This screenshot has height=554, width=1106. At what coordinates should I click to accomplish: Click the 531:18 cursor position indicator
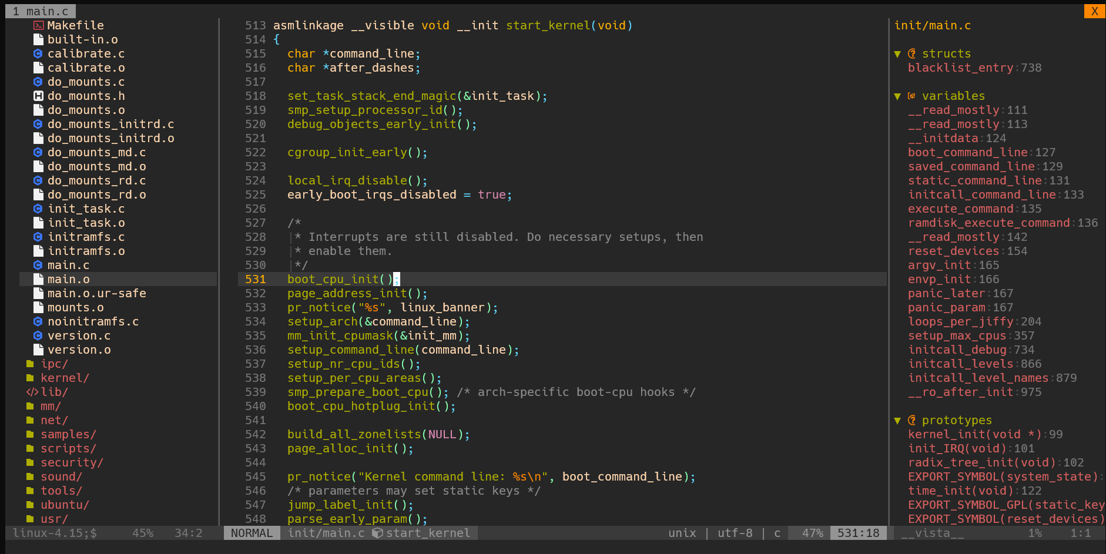click(x=858, y=533)
